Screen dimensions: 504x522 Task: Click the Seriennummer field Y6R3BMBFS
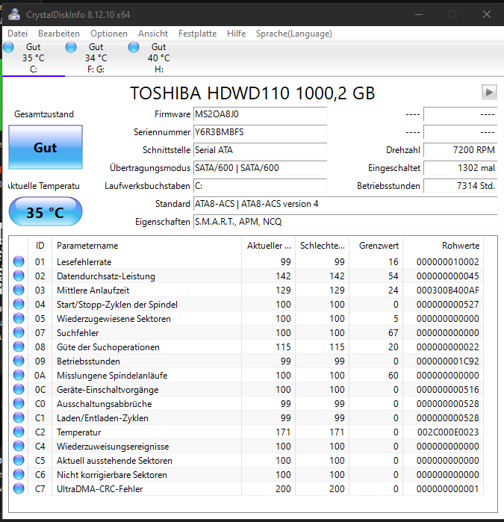point(261,132)
